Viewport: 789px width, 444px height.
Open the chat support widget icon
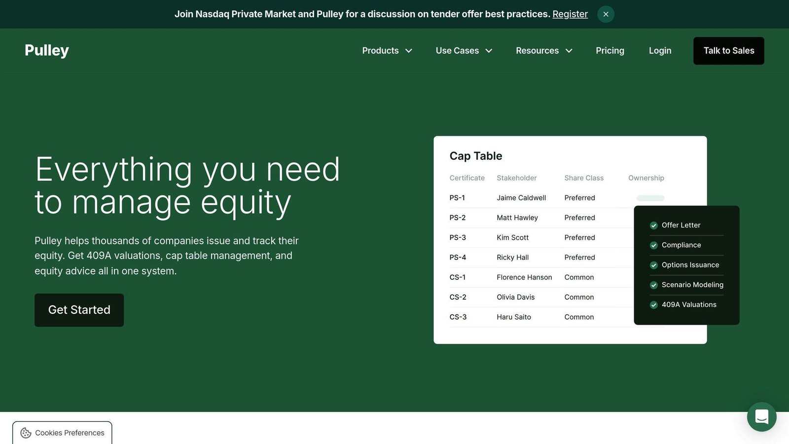click(761, 417)
